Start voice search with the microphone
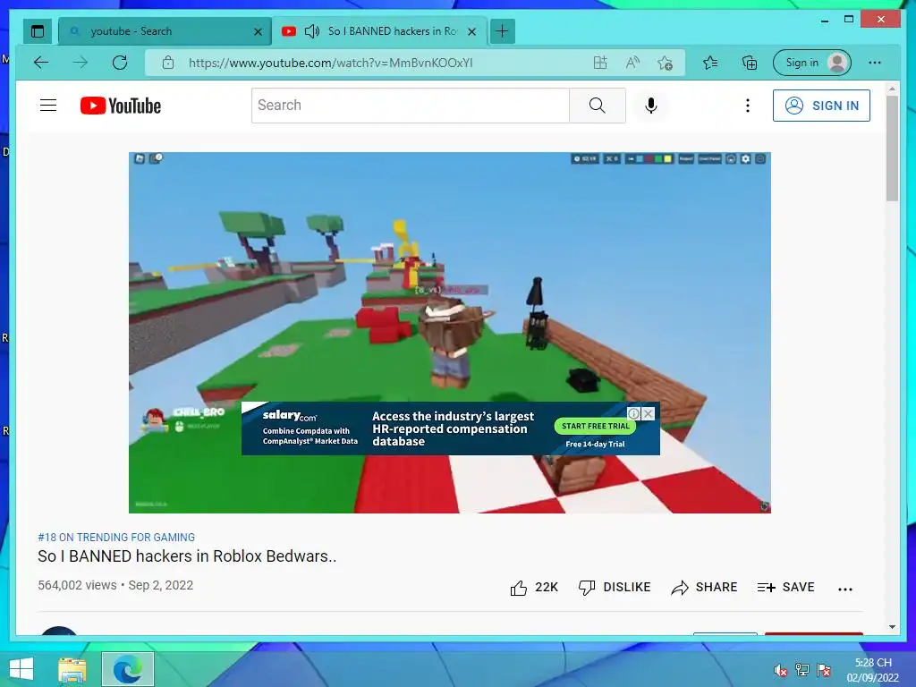 pyautogui.click(x=651, y=106)
